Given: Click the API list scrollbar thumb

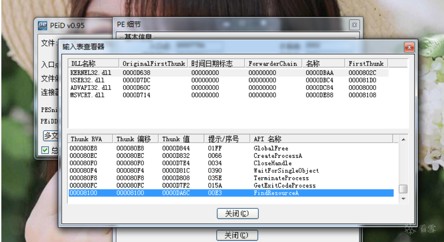Looking at the screenshot, I should [x=403, y=189].
